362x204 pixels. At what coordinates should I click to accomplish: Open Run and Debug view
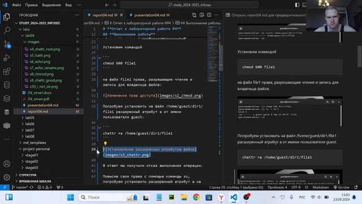point(7,57)
